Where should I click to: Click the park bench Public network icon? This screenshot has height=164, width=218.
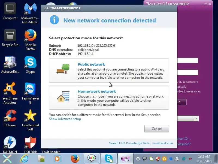tap(63, 69)
